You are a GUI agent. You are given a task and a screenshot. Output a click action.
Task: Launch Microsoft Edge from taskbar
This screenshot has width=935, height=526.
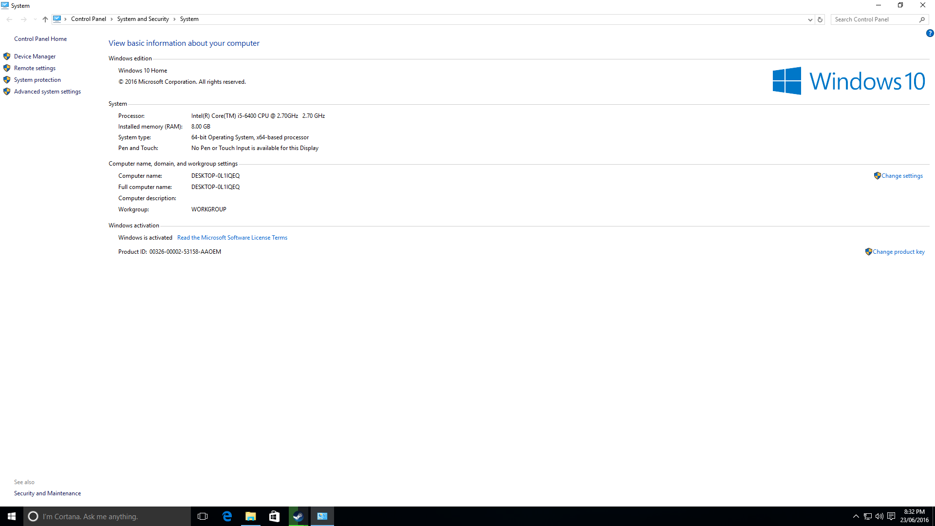[x=227, y=516]
